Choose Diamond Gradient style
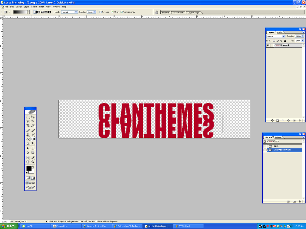The image size is (306, 229). pos(50,12)
